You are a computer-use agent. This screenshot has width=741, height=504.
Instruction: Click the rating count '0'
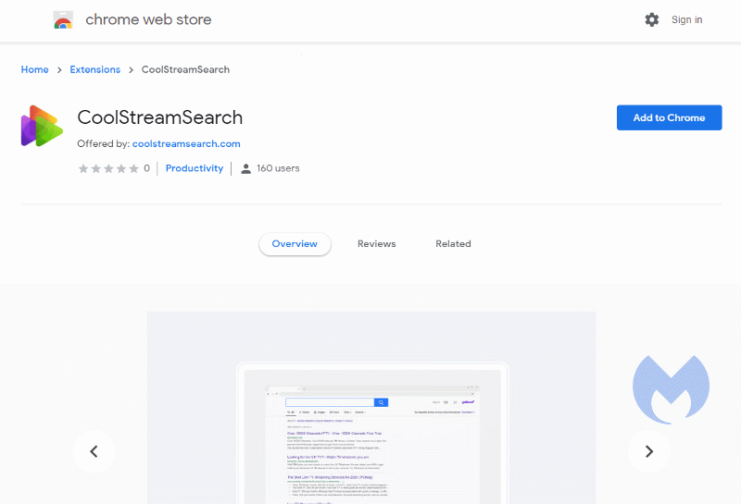(x=146, y=168)
